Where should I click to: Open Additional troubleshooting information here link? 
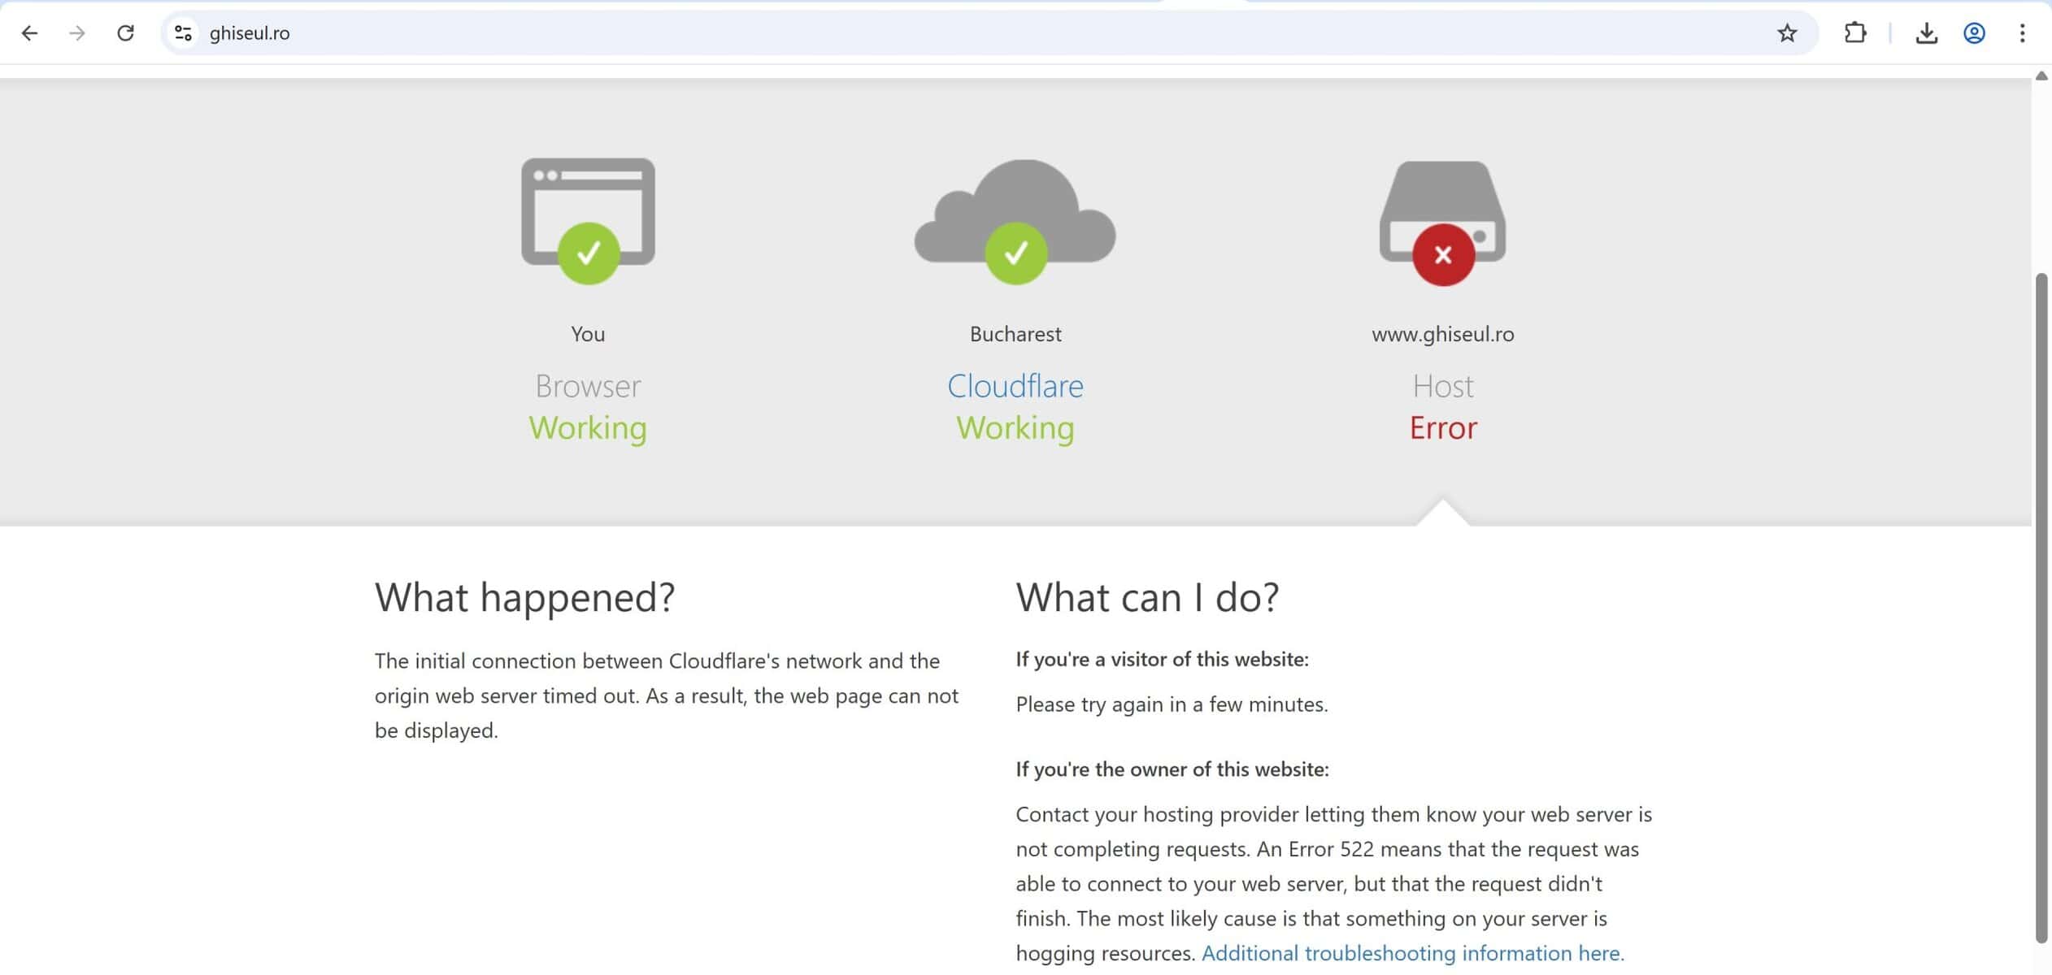pos(1412,953)
